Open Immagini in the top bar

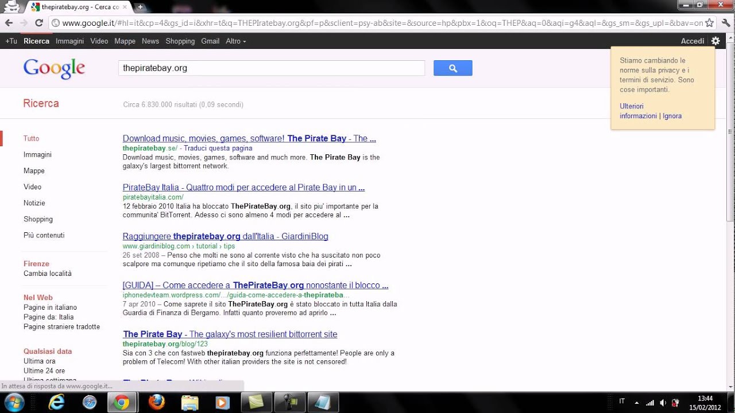click(69, 41)
